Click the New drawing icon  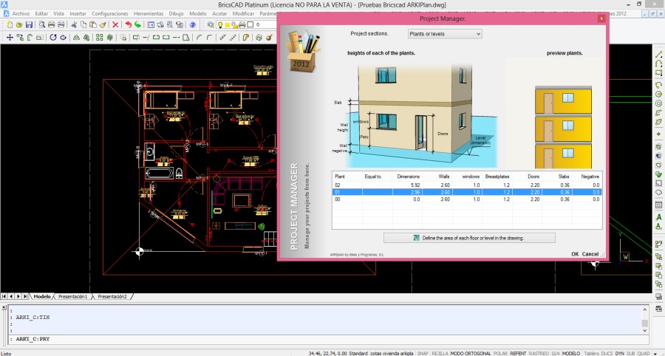click(10, 25)
